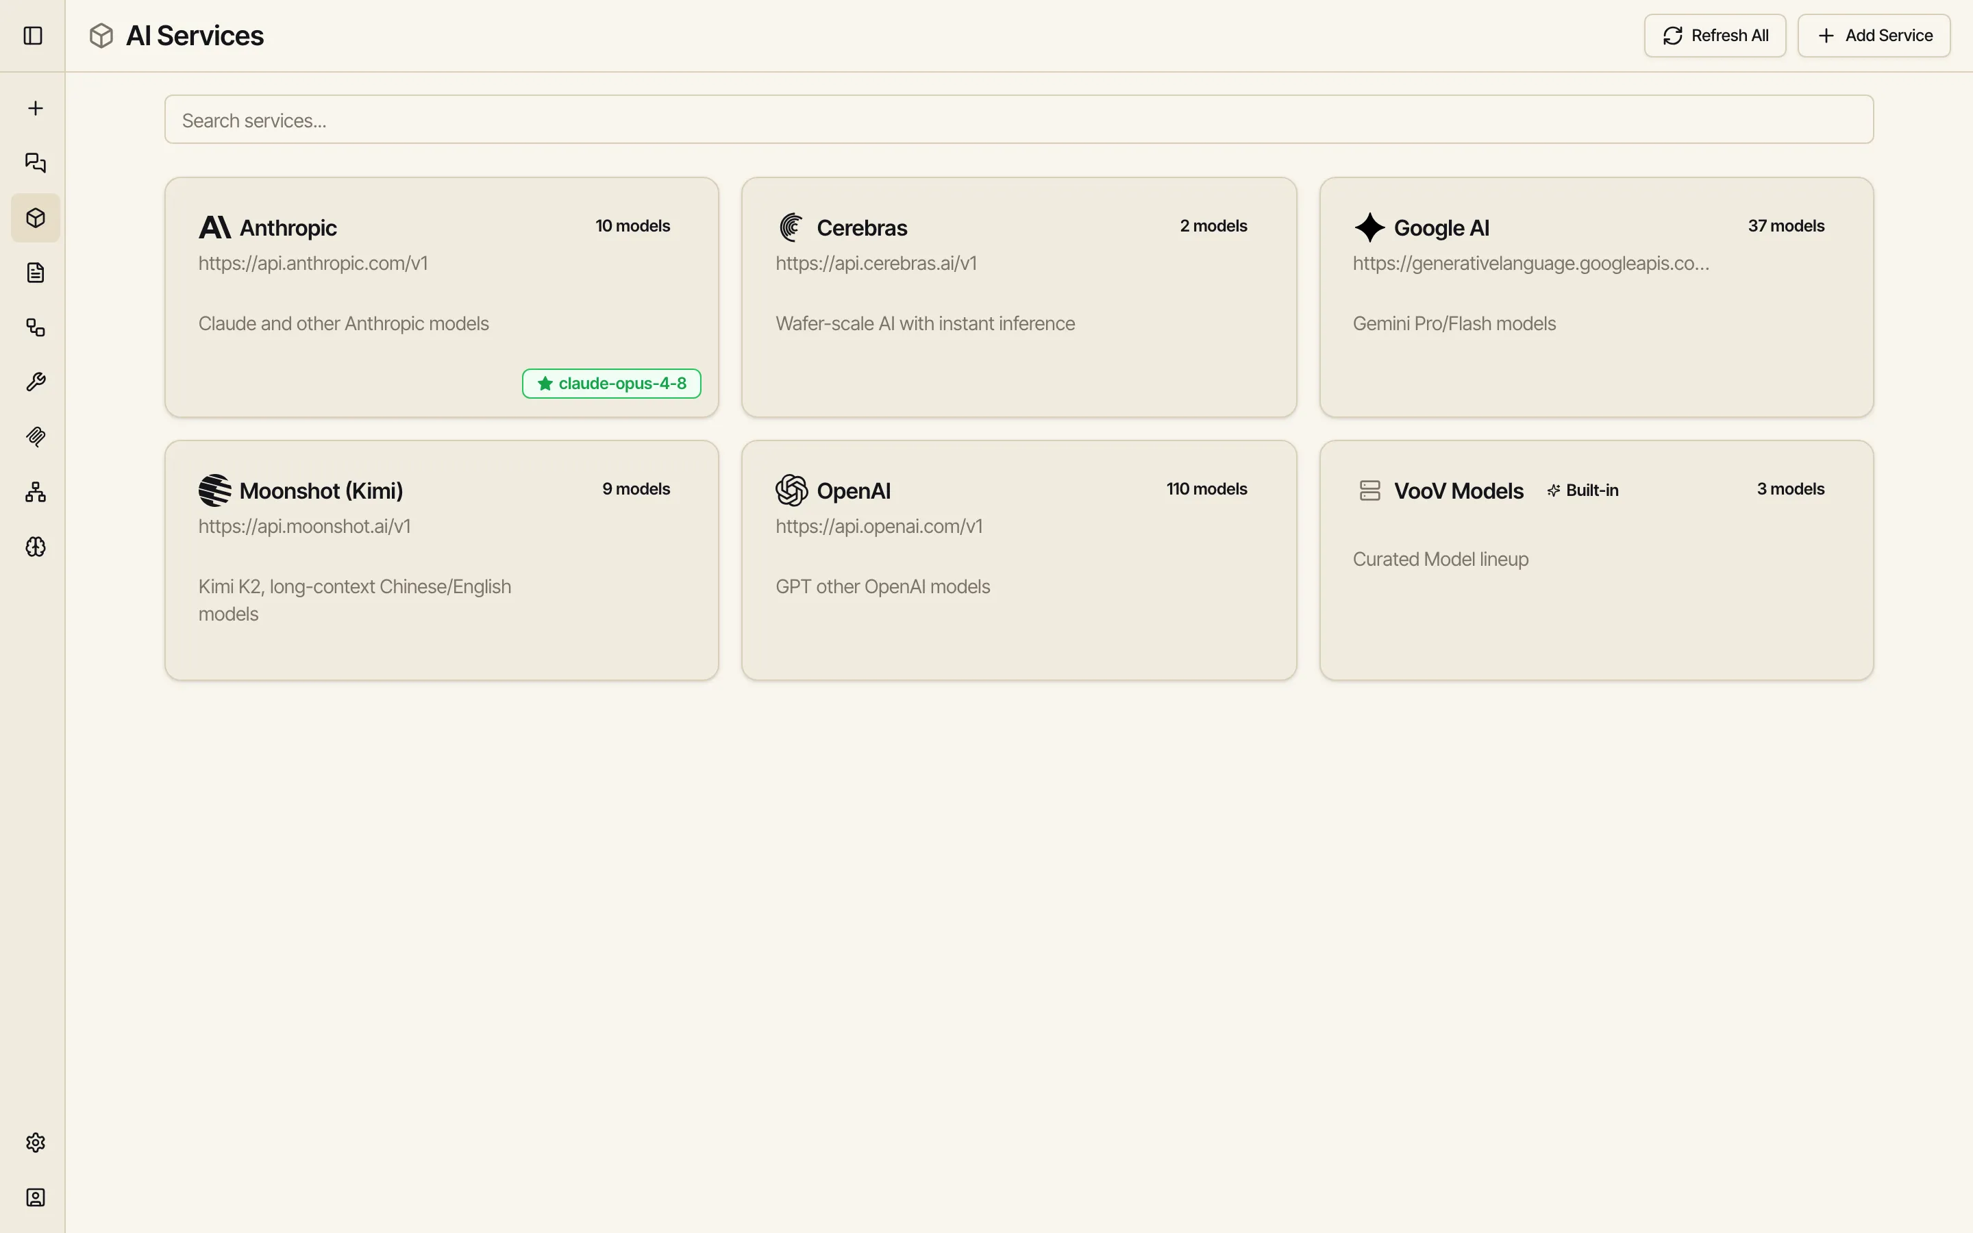1973x1233 pixels.
Task: Click the Google AI sparkle logo
Action: [x=1369, y=227]
